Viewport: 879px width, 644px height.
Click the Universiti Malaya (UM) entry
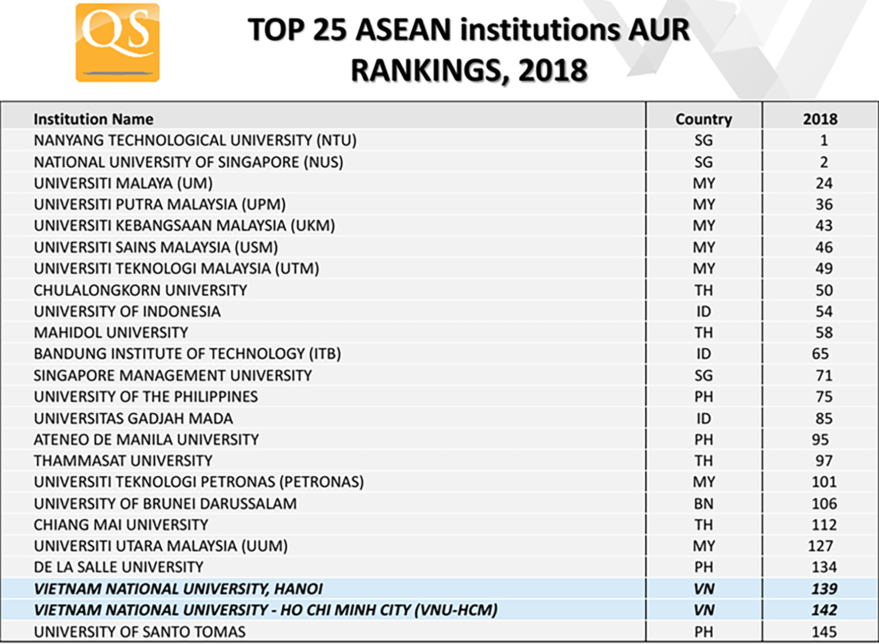click(123, 184)
